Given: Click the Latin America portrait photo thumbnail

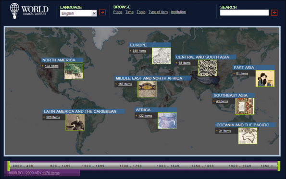Looking at the screenshot, I should (x=75, y=122).
